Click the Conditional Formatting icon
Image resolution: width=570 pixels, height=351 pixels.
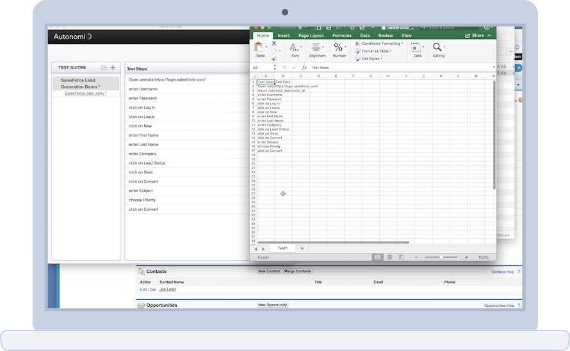[x=357, y=44]
